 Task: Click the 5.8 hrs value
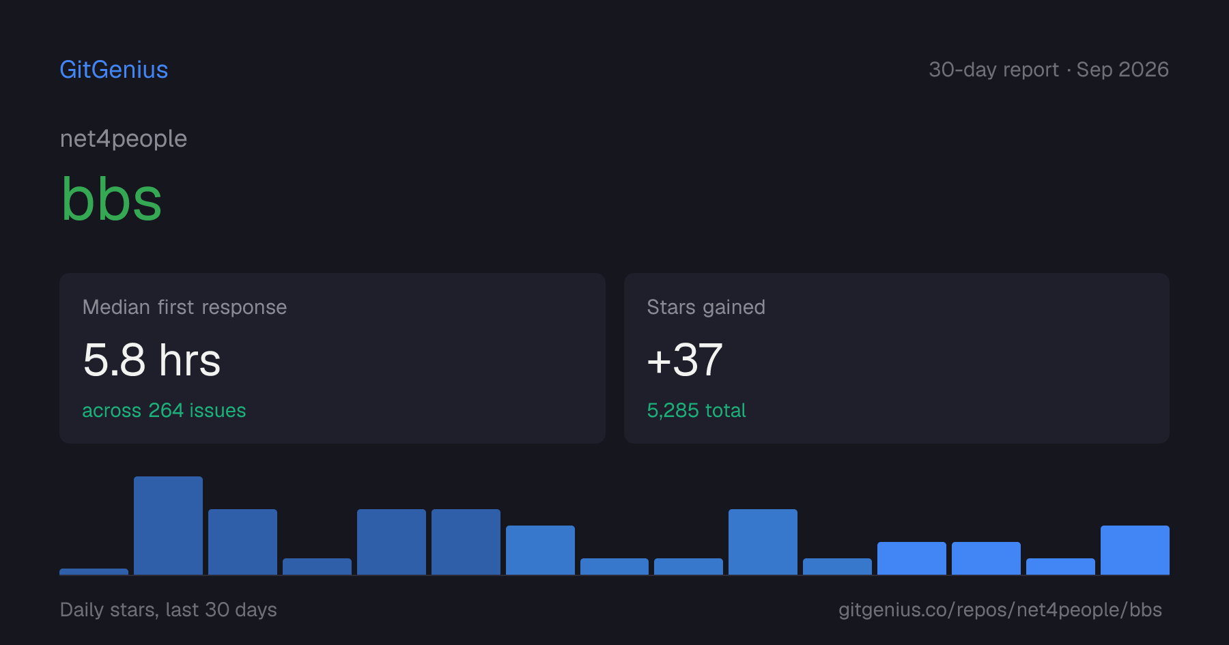click(152, 360)
